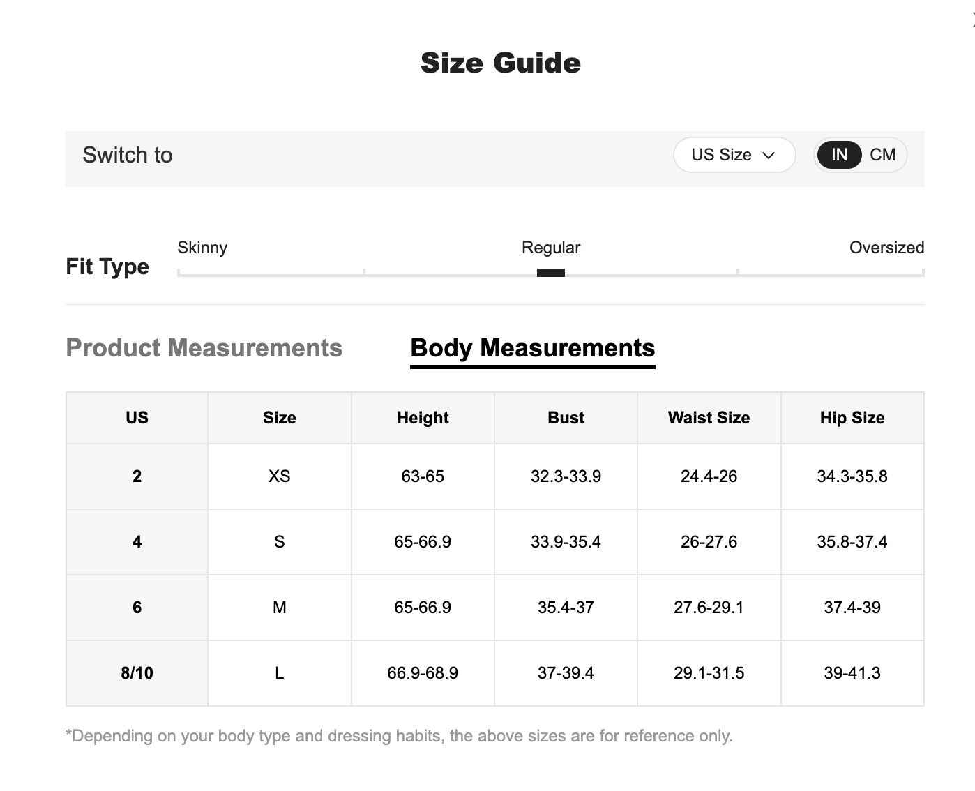Click the Height column header
975x791 pixels.
pos(423,418)
